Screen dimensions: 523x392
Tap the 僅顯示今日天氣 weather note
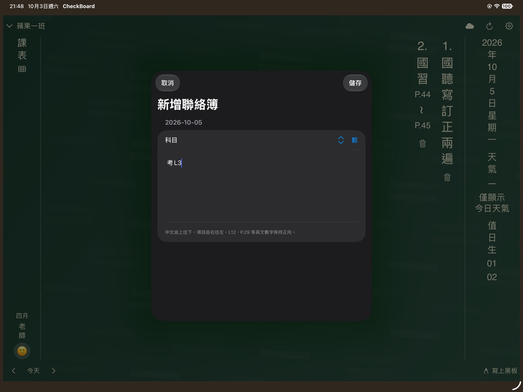click(x=492, y=203)
